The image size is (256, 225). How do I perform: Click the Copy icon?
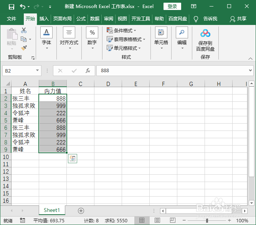coord(23,39)
